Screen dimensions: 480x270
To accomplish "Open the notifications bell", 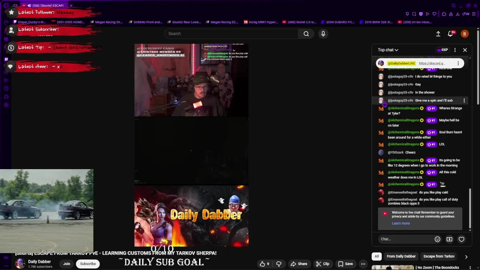I will (x=451, y=34).
